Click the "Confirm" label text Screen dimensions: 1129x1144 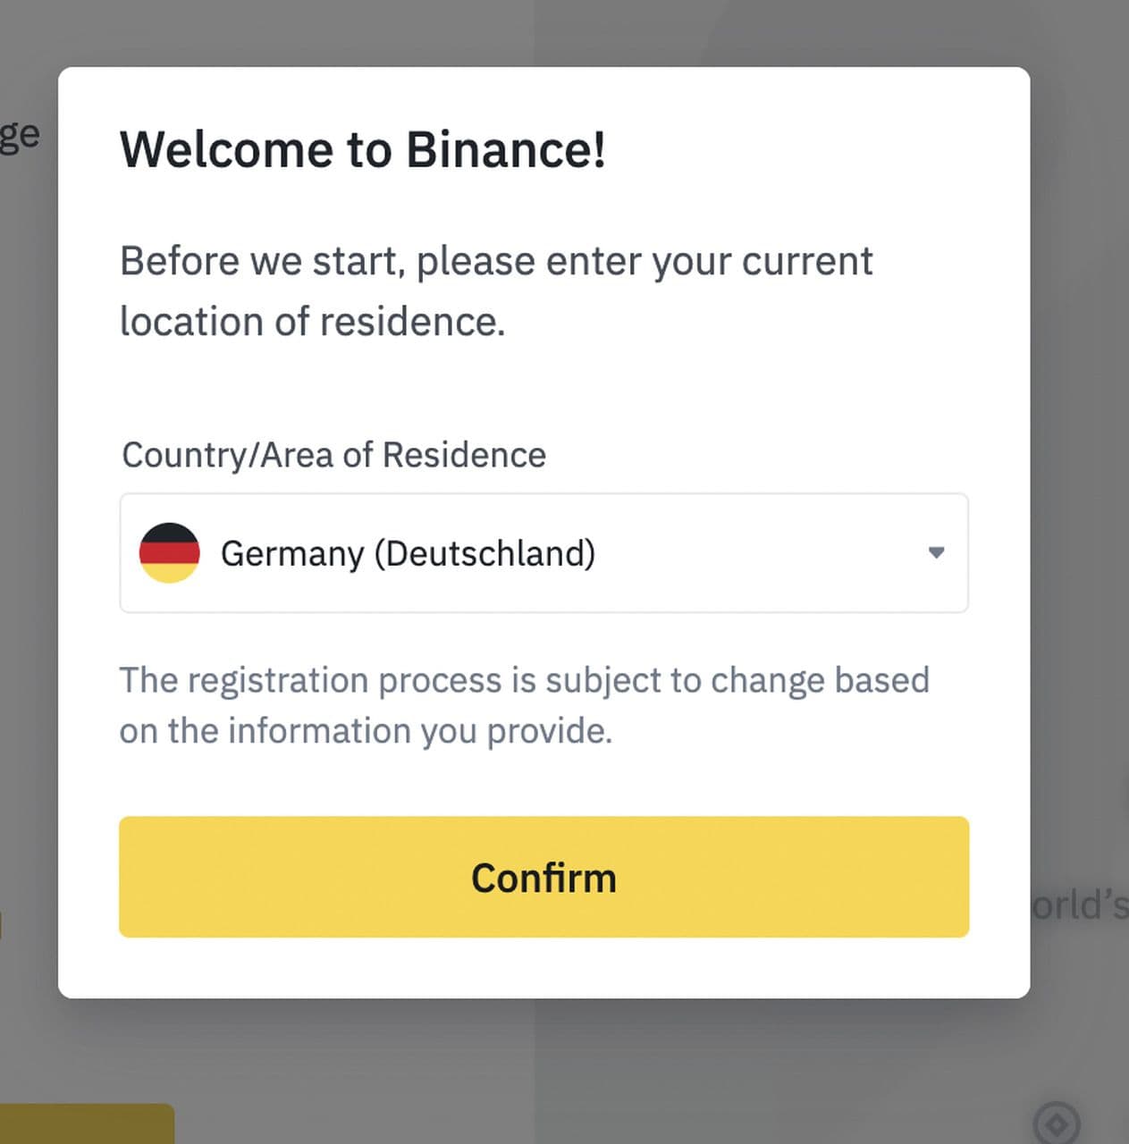click(x=543, y=878)
